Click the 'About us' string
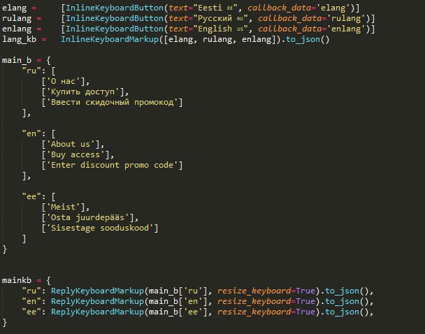This screenshot has height=334, width=425. tap(73, 144)
